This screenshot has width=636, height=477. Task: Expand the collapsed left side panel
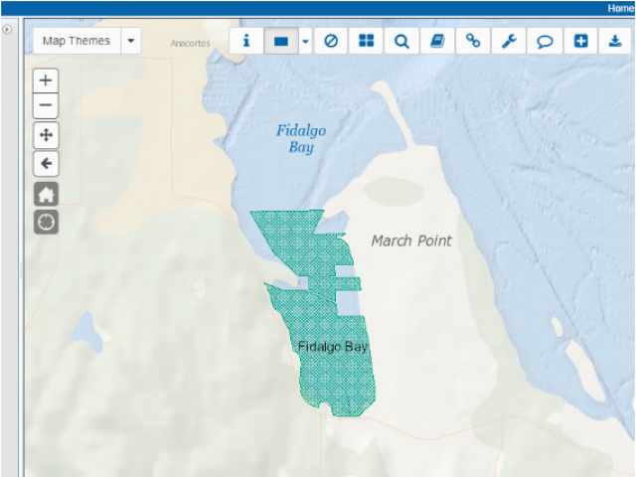tap(7, 29)
